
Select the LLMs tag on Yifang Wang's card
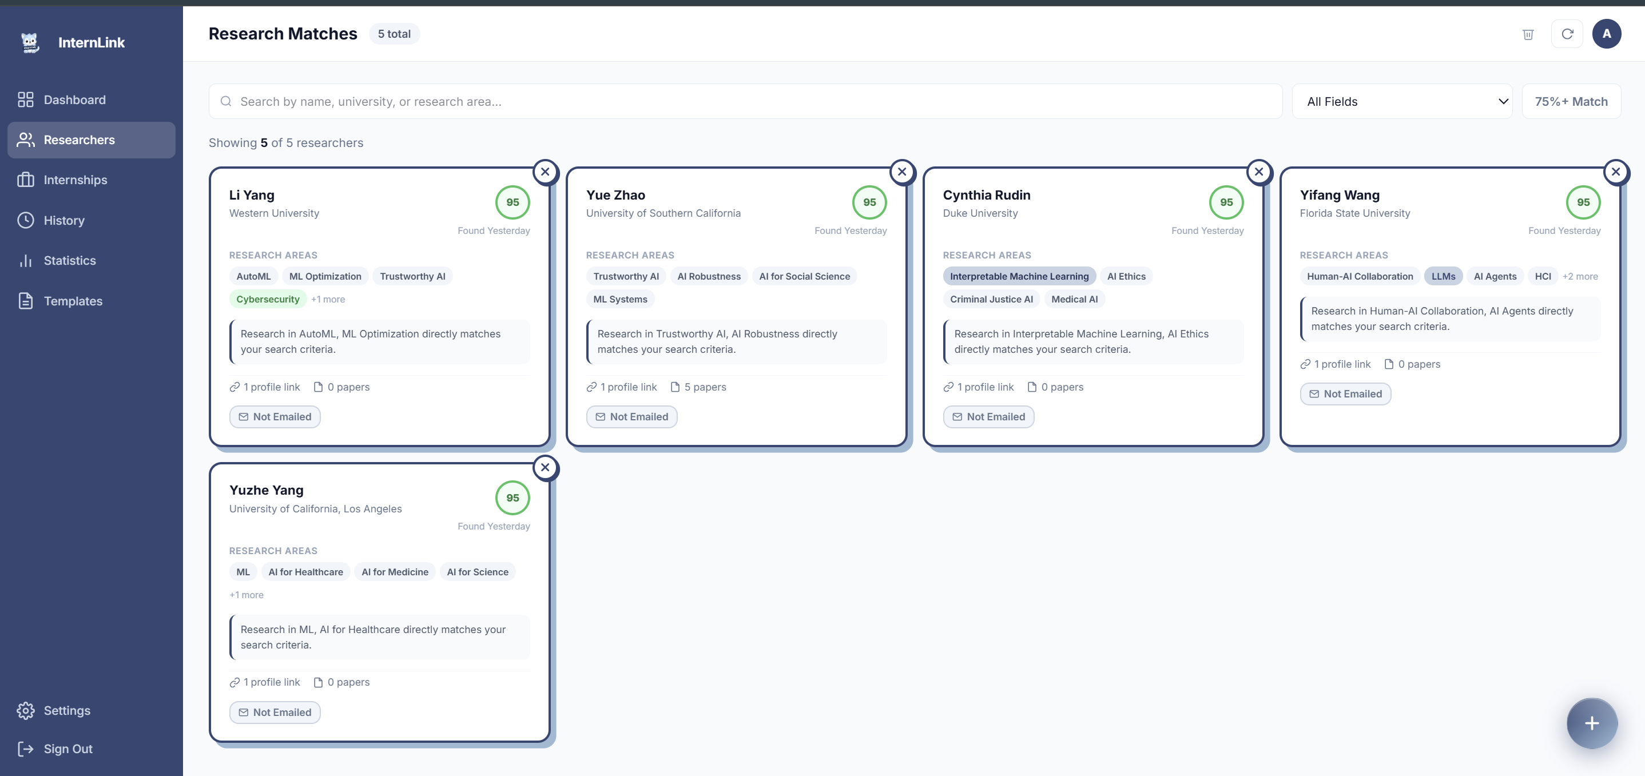1443,277
